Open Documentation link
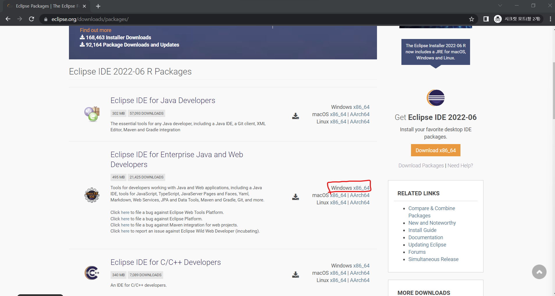This screenshot has height=296, width=555. 426,237
